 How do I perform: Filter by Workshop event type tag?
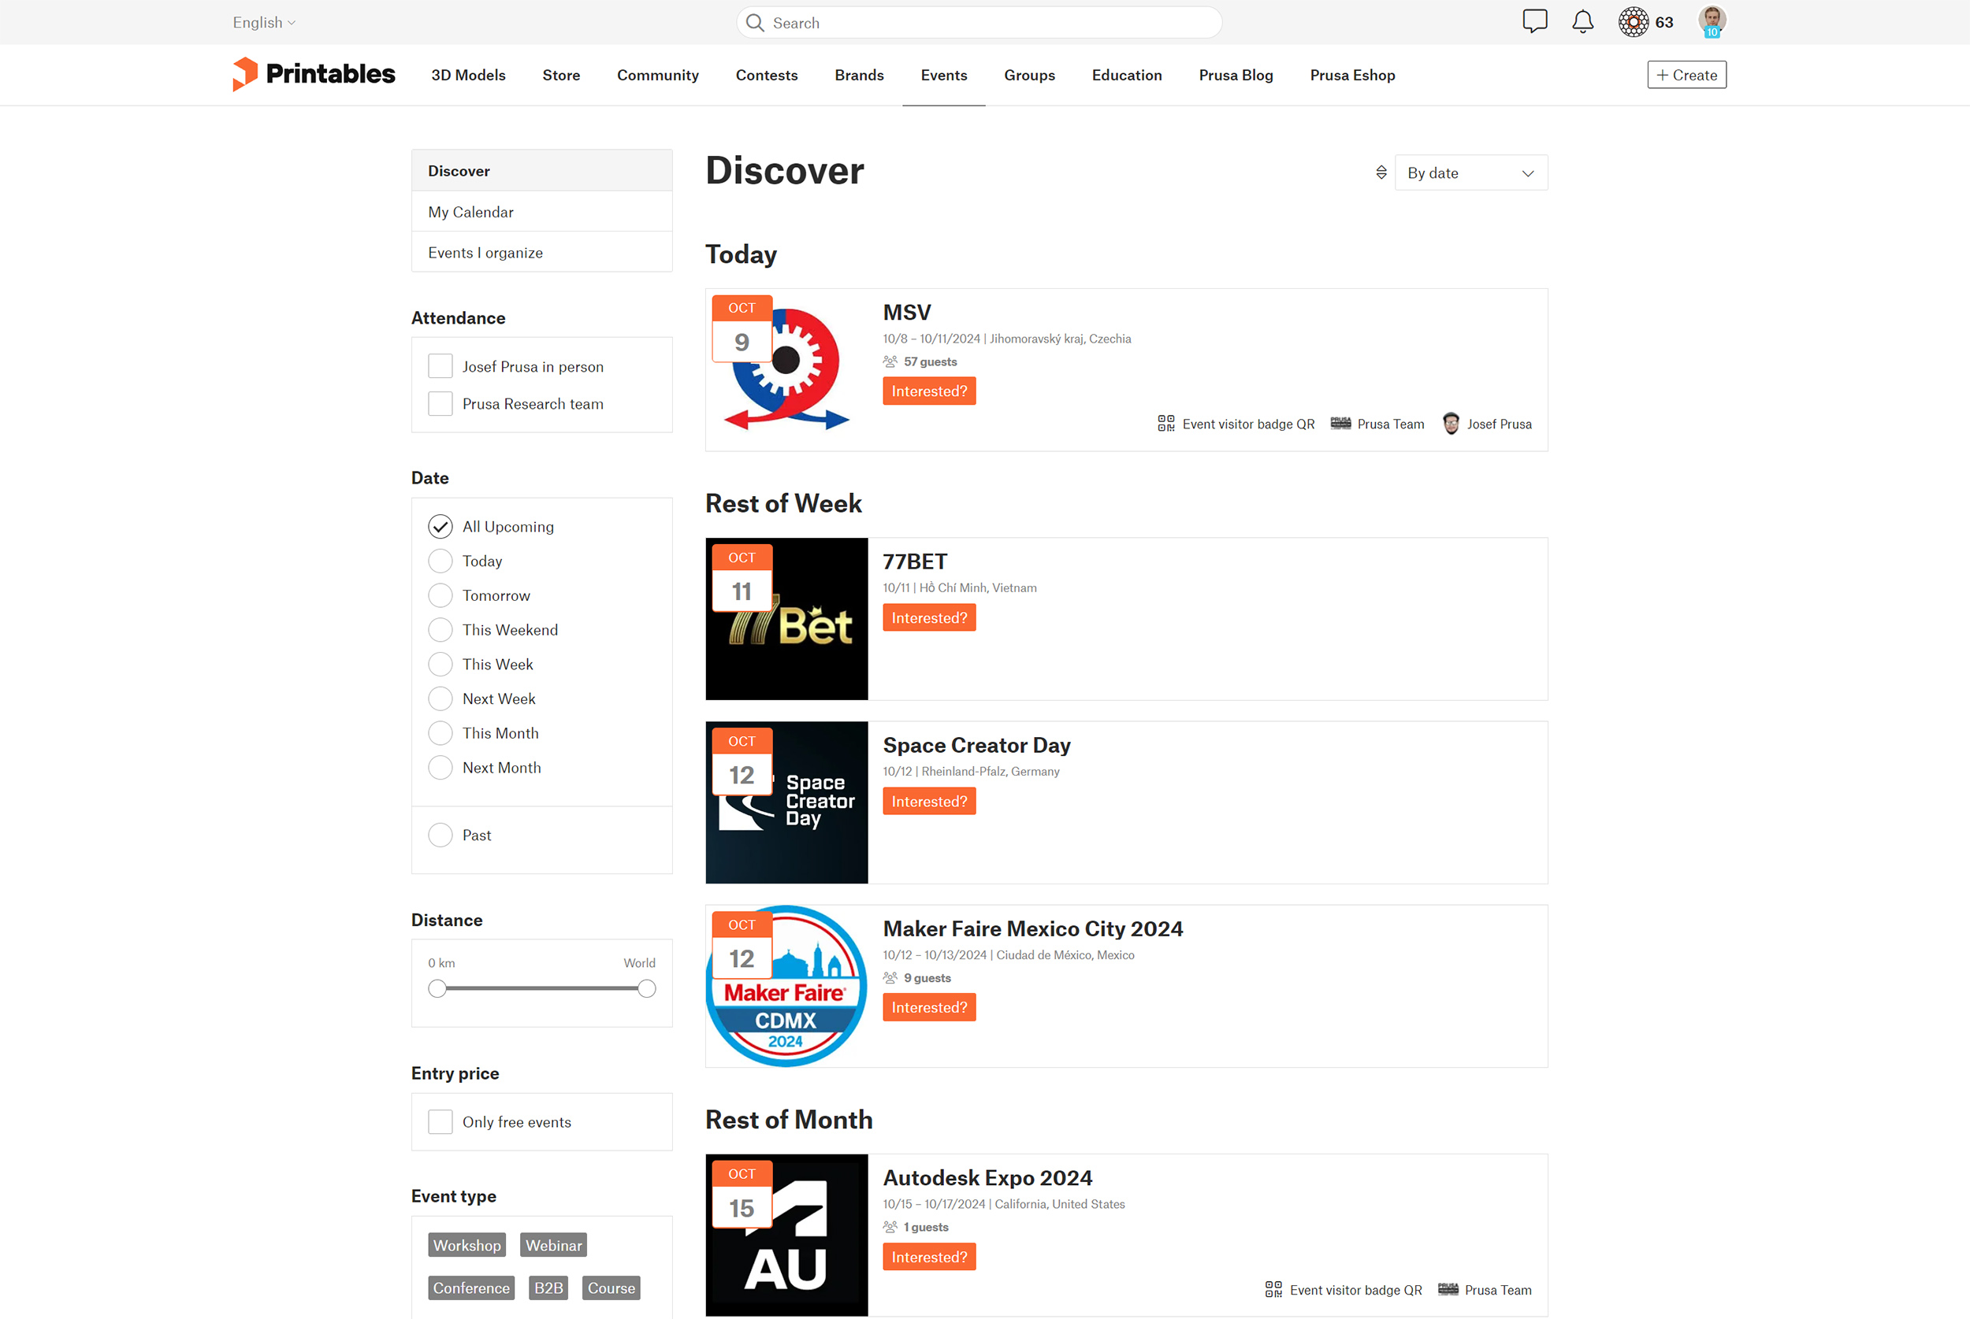(466, 1245)
